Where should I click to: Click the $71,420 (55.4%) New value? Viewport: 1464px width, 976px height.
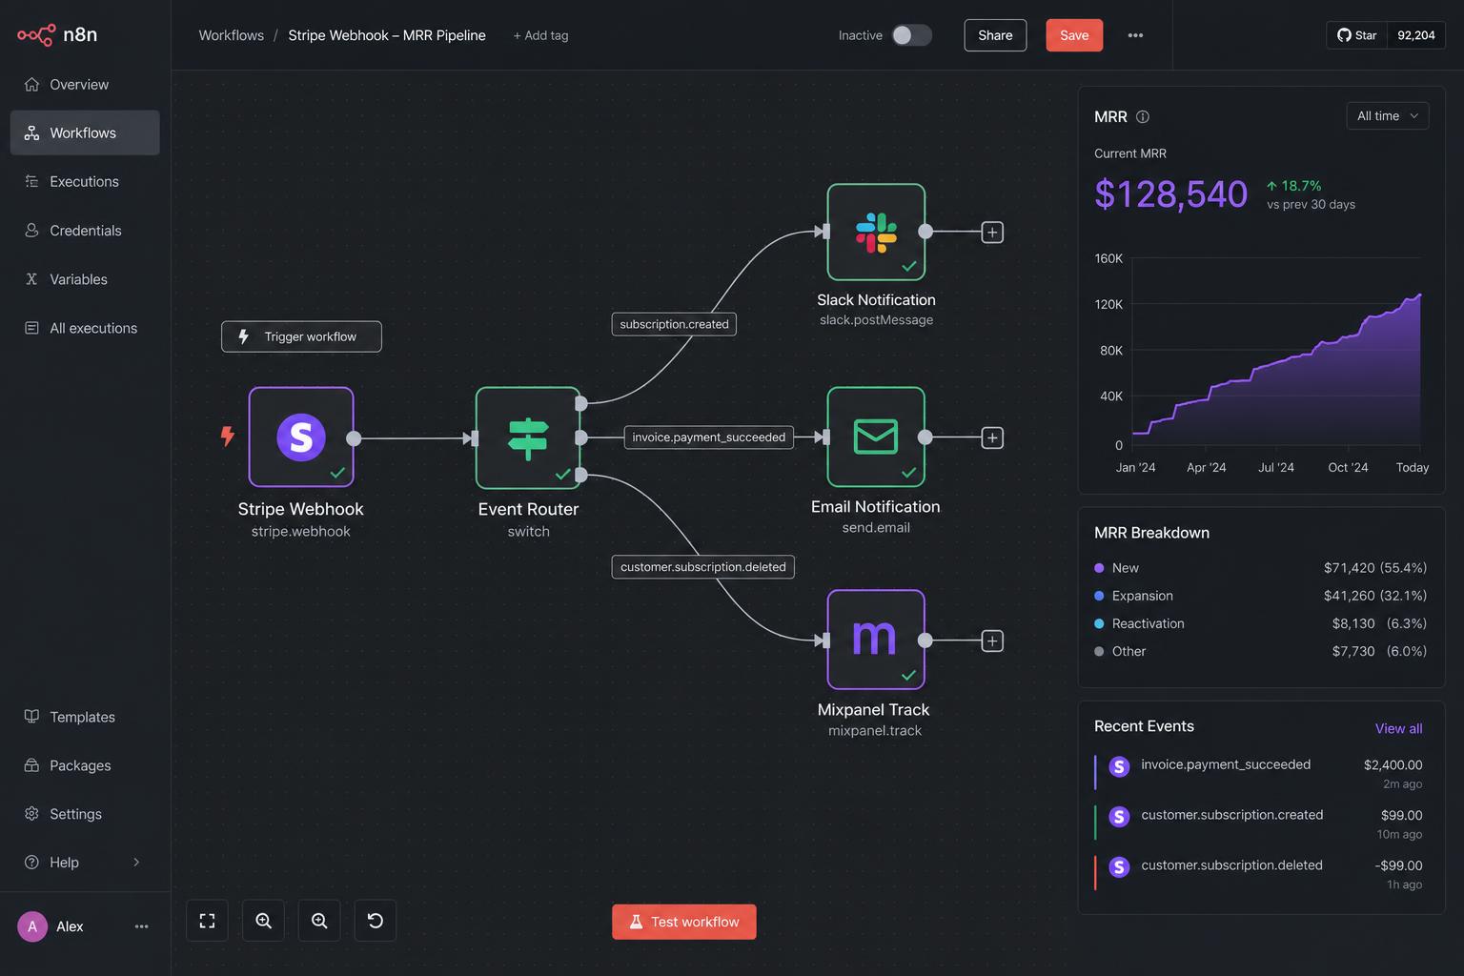click(x=1374, y=568)
